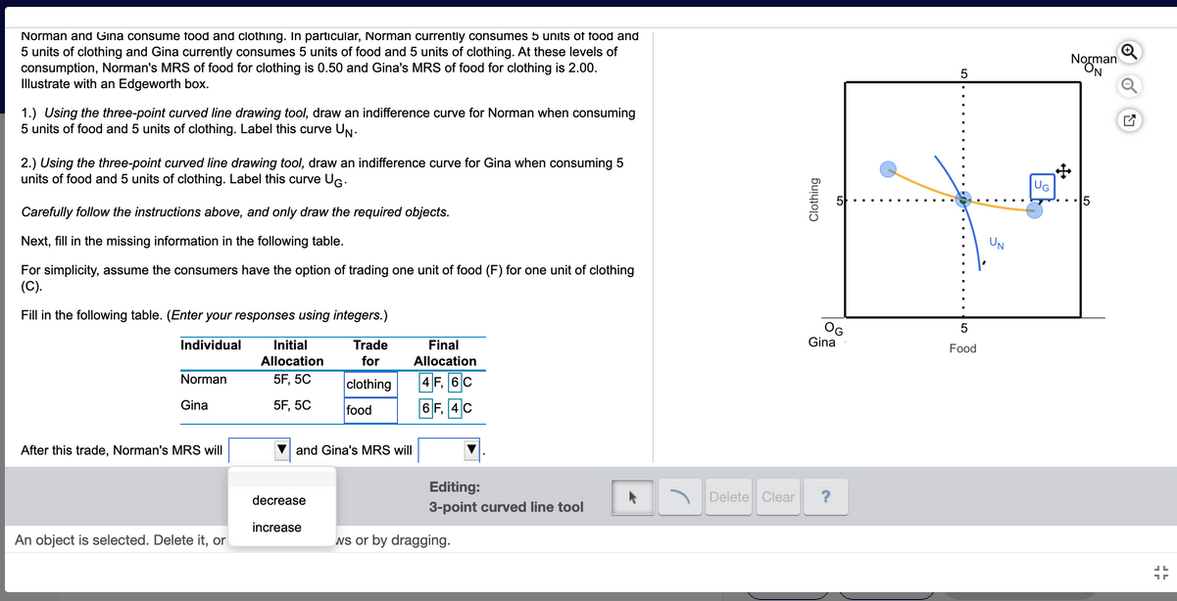Click the Clear button
The width and height of the screenshot is (1177, 601).
click(778, 497)
